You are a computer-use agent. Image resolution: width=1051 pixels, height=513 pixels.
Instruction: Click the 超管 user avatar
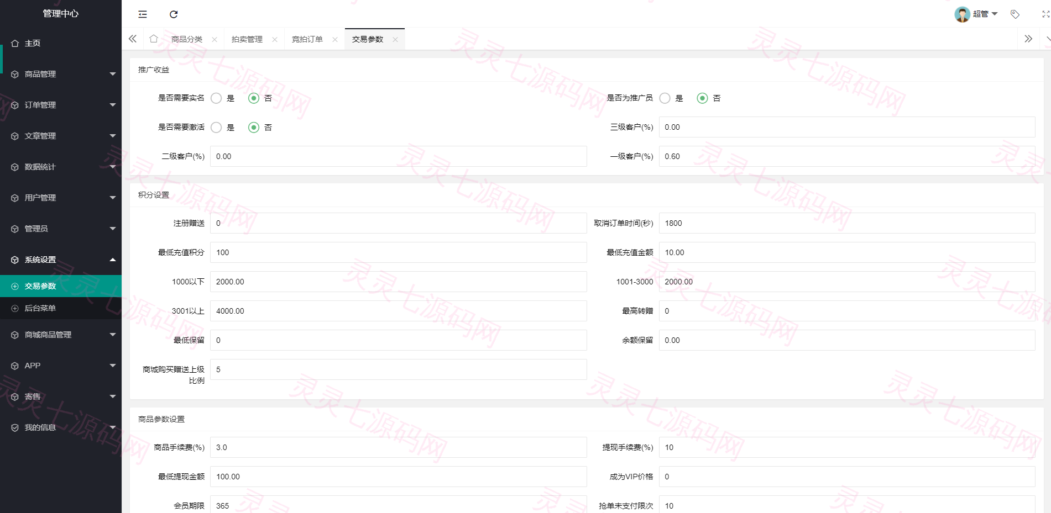tap(962, 14)
